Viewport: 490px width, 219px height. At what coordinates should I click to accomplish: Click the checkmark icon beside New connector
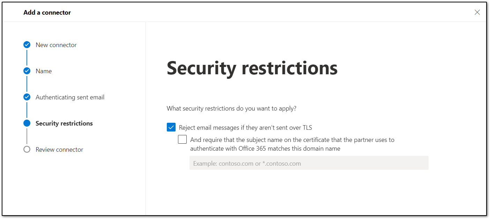[x=27, y=45]
